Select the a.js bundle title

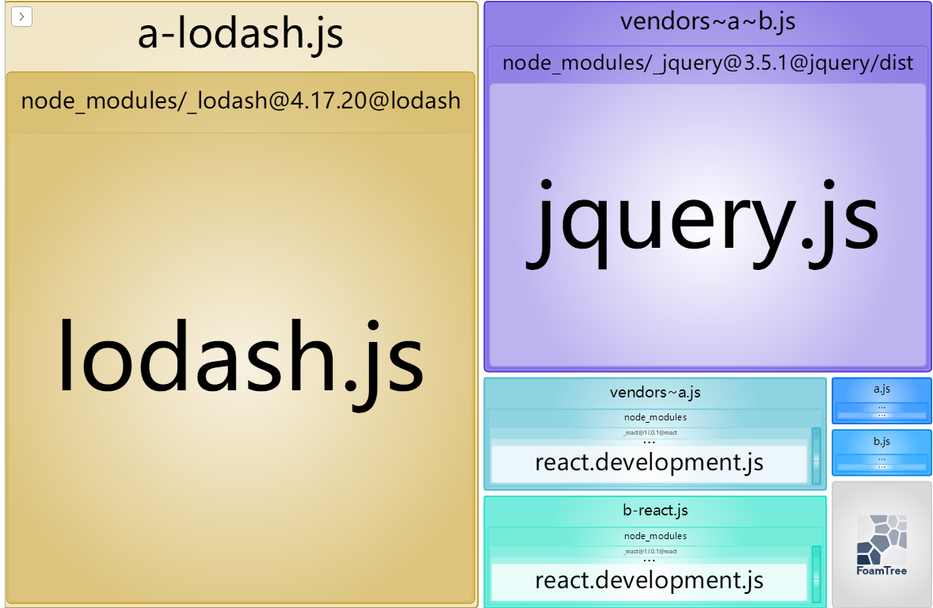click(882, 389)
